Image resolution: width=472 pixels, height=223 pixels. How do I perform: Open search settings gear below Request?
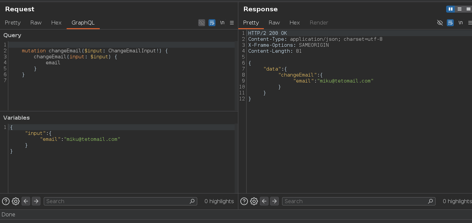point(16,201)
